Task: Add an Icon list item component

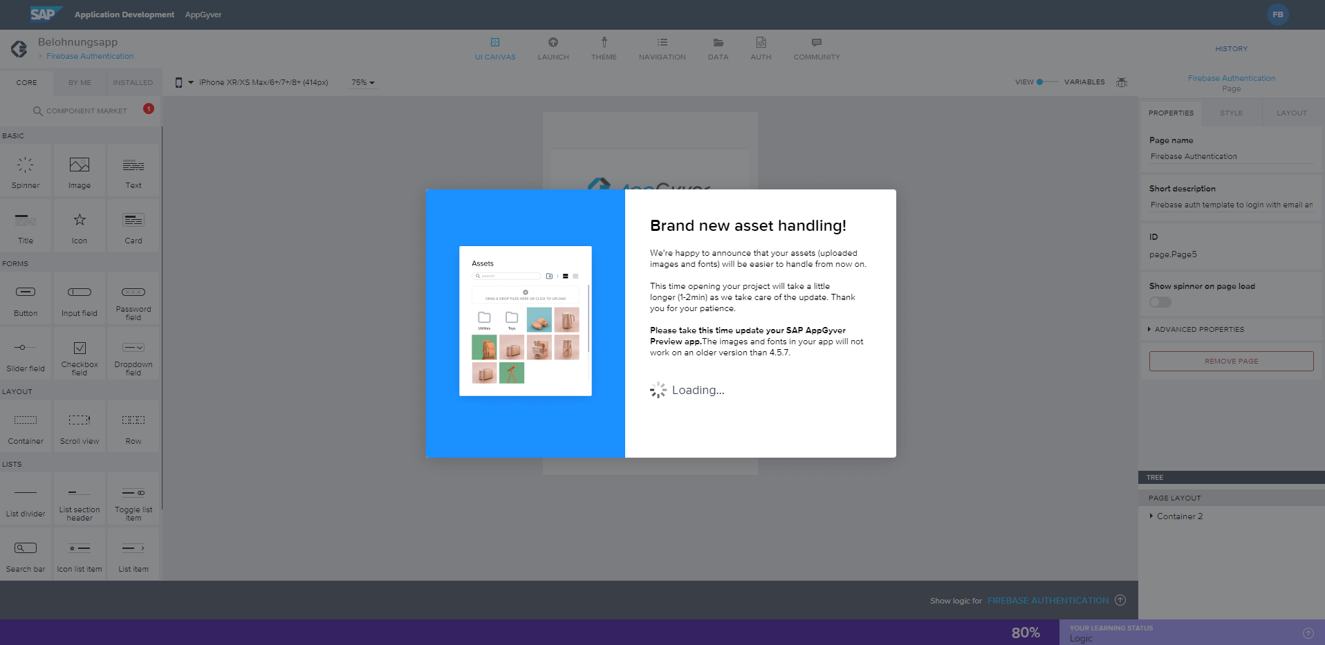Action: coord(80,555)
